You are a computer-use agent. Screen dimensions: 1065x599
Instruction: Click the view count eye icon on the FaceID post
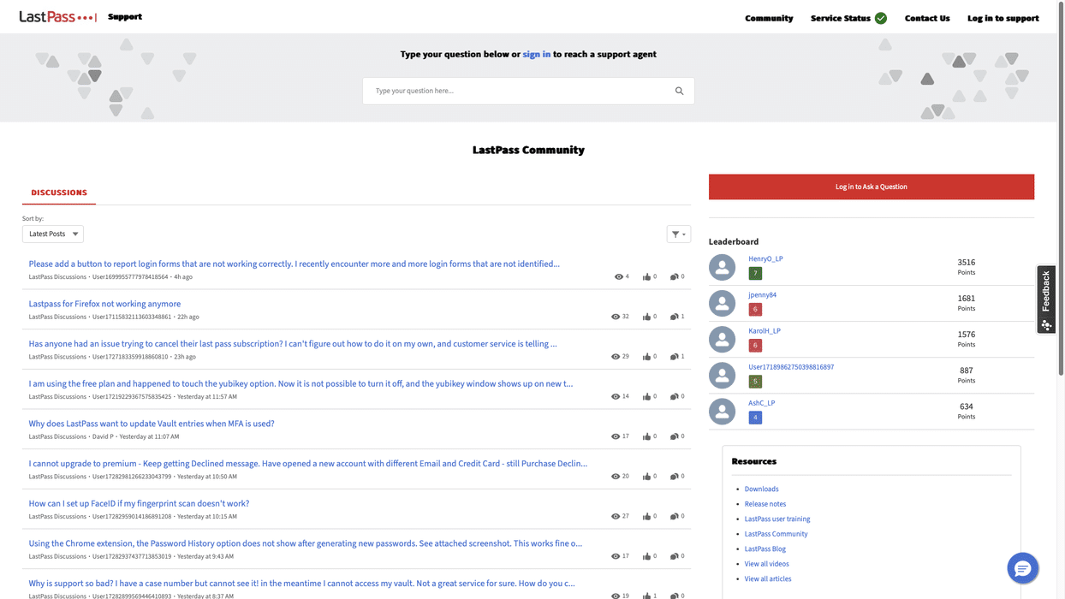[x=614, y=515]
